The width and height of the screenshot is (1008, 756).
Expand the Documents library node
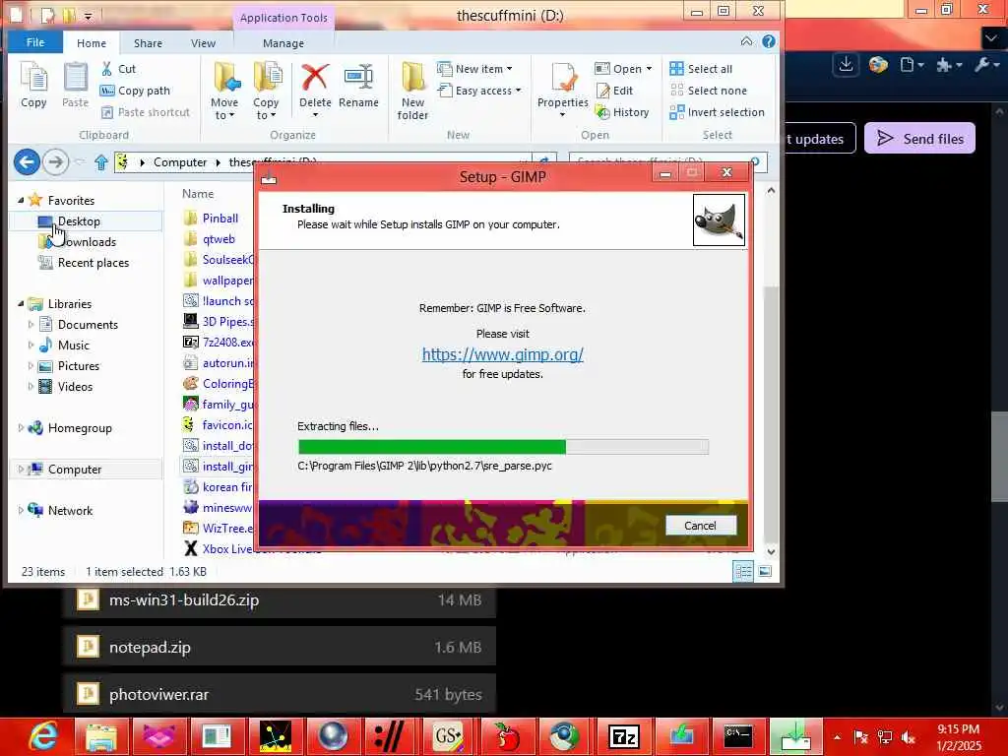click(31, 325)
